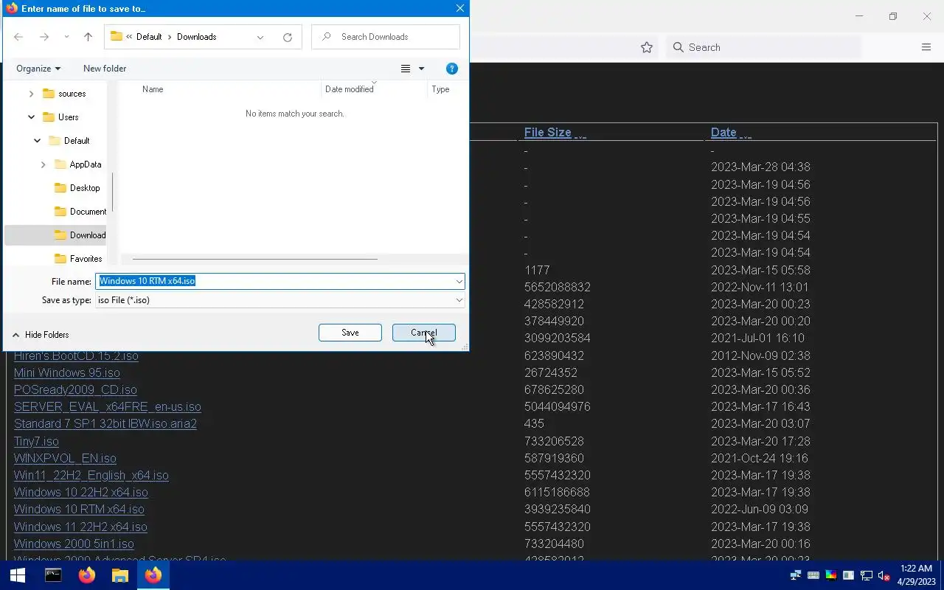The width and height of the screenshot is (944, 590).
Task: Click the muted volume tray icon
Action: [x=884, y=575]
